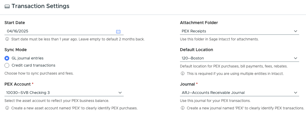Click 'Use this journal for your PEX transactions.' text
306x115 pixels.
215,101
